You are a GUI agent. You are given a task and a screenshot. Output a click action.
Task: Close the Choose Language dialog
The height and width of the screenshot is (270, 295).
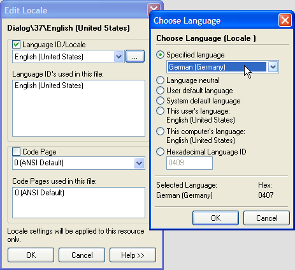tap(285, 20)
